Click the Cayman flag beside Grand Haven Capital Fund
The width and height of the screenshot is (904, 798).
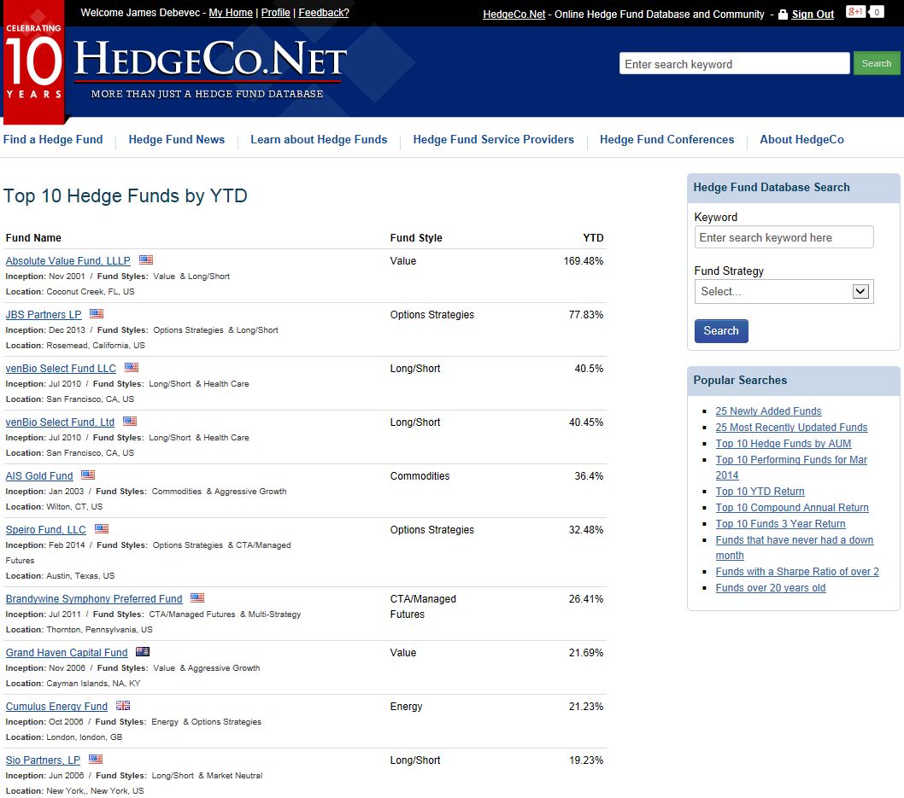[x=143, y=652]
